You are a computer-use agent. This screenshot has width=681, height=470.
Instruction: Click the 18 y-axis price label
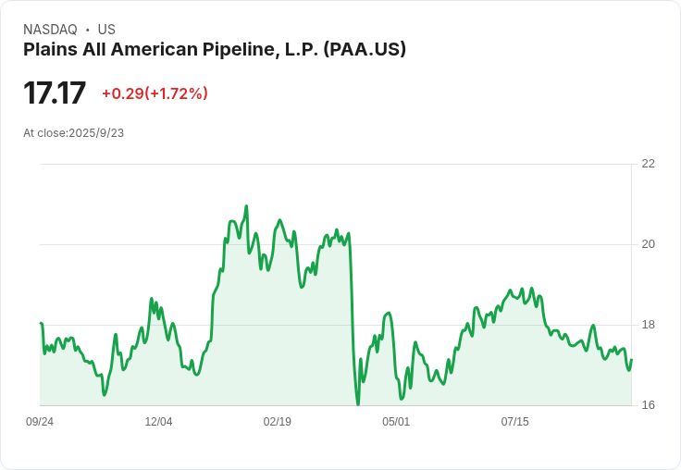click(x=648, y=325)
